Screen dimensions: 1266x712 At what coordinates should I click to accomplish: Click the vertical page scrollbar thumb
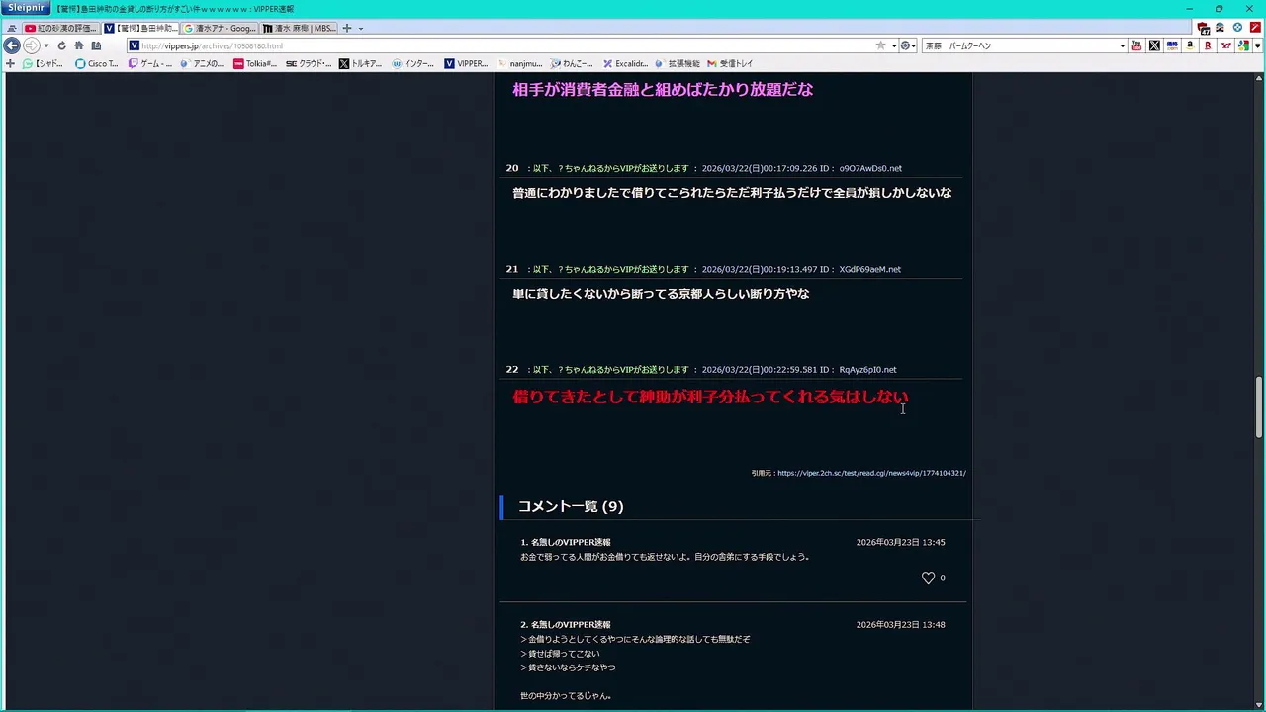(1259, 406)
